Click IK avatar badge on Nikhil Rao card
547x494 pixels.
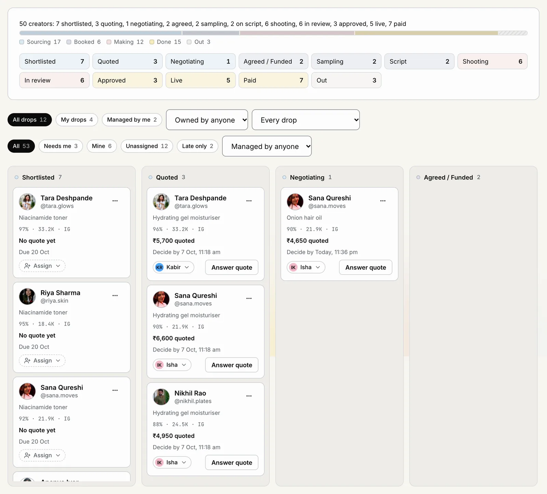(x=159, y=463)
